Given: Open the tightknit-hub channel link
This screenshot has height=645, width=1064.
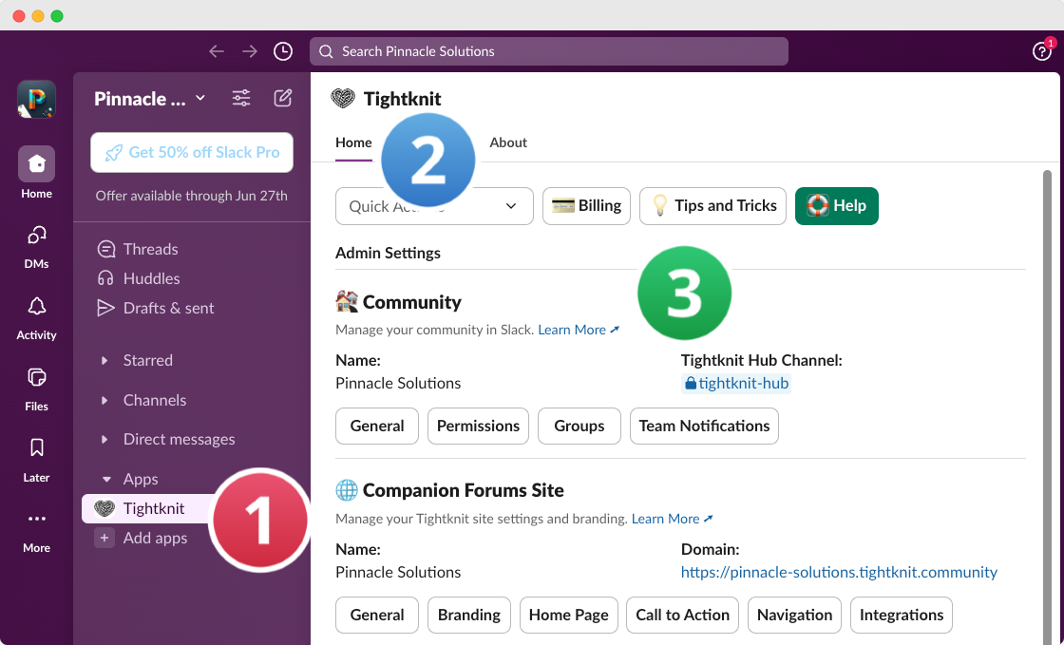Looking at the screenshot, I should [x=736, y=383].
